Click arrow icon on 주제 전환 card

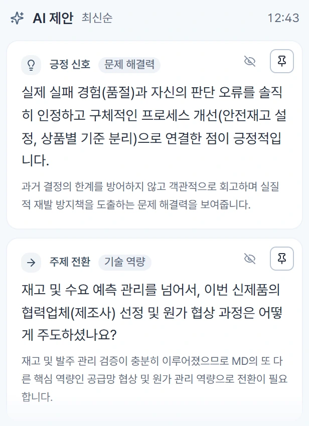point(31,263)
